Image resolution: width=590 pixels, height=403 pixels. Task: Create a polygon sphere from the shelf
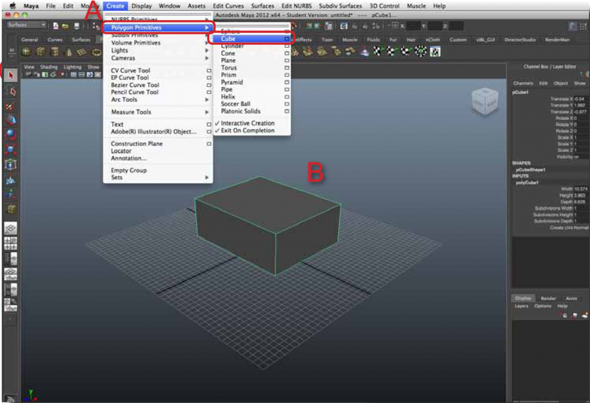coord(25,52)
